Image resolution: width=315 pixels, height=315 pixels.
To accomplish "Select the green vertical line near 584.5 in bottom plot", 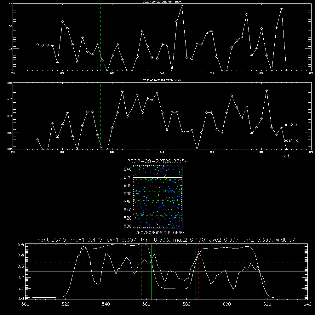I will 196,272.
